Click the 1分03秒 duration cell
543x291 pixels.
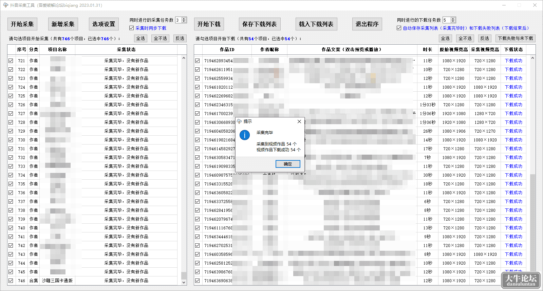click(428, 105)
